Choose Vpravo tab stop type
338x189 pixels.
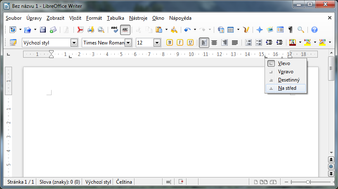pyautogui.click(x=286, y=72)
